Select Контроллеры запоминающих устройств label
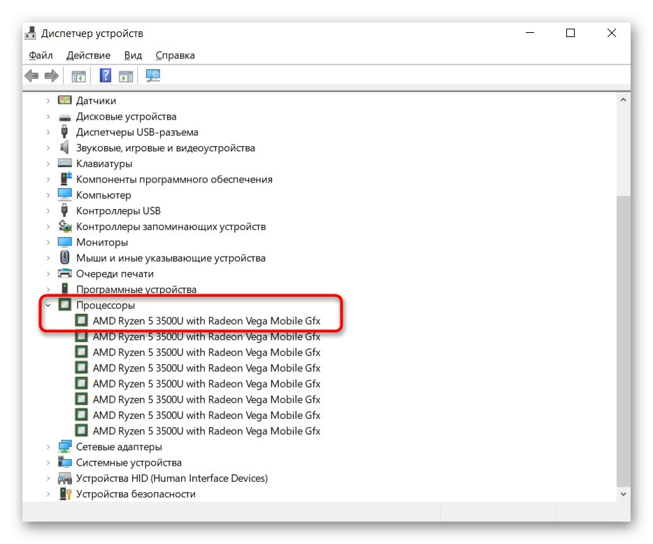 171,226
